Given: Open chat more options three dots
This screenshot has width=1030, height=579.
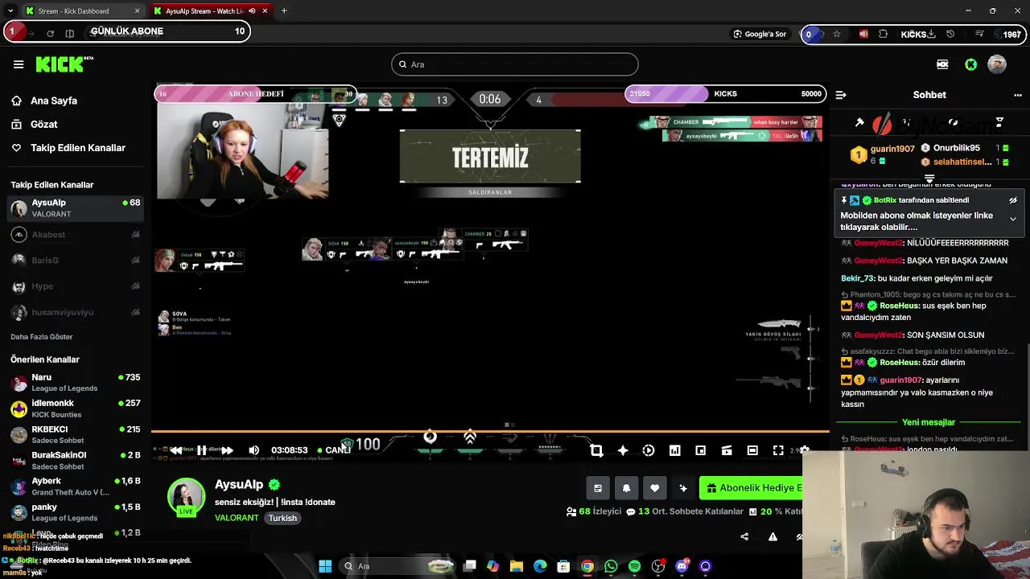Looking at the screenshot, I should point(1018,95).
